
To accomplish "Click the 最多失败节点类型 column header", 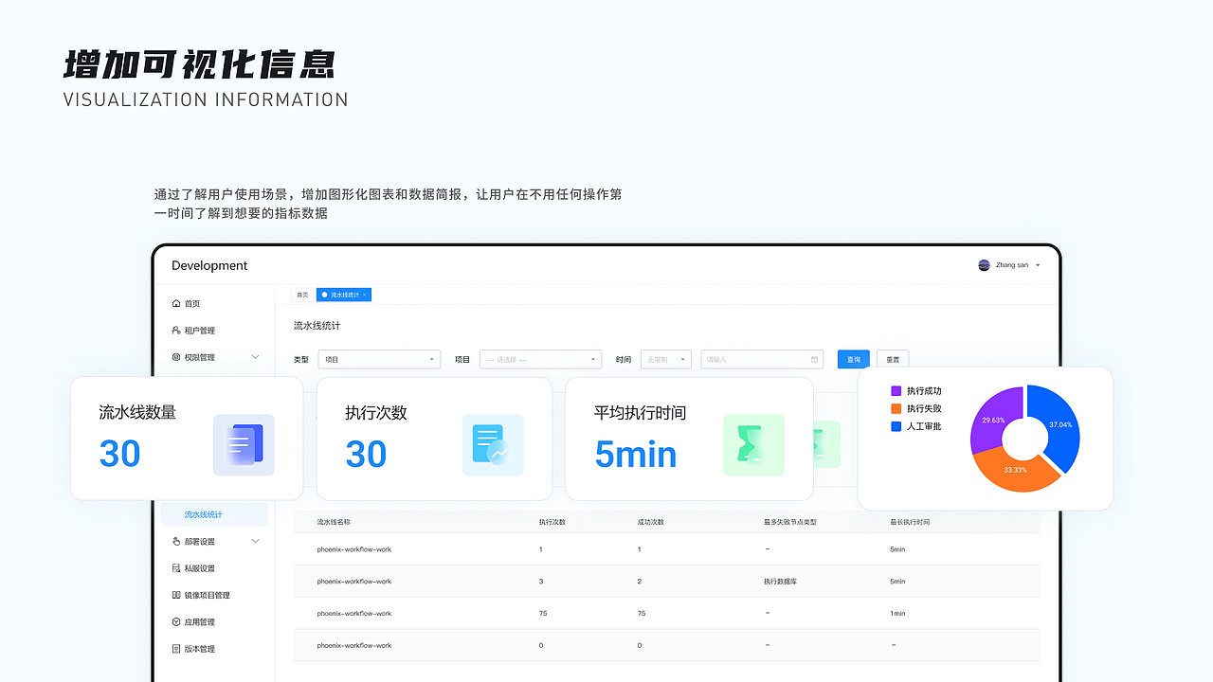I will coord(790,522).
